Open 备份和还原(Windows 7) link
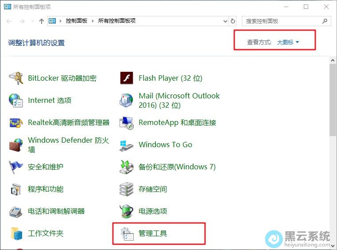 point(177,167)
